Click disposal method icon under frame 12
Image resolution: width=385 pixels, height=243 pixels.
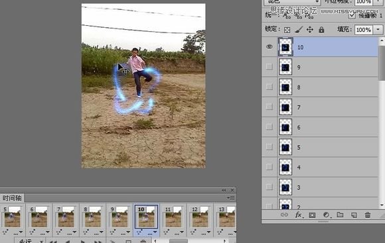point(193,232)
